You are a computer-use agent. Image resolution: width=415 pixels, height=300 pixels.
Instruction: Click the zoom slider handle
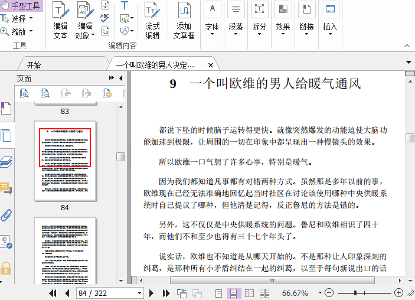tap(355, 293)
